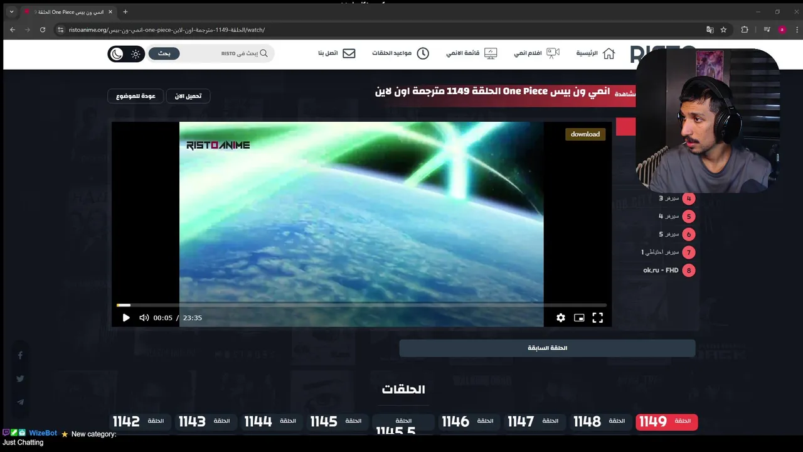Open the media control icon in toolbar
This screenshot has height=452, width=803.
(767, 30)
